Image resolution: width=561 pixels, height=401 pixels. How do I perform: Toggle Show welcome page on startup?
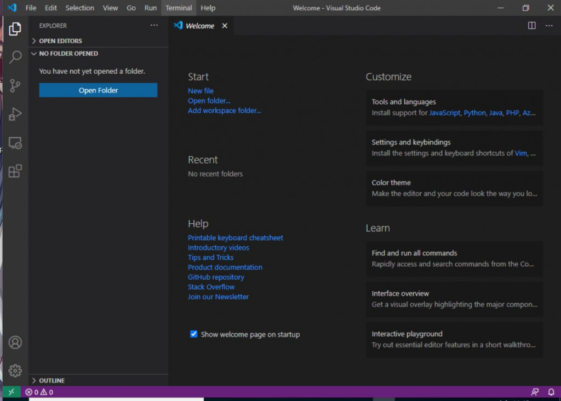click(193, 334)
